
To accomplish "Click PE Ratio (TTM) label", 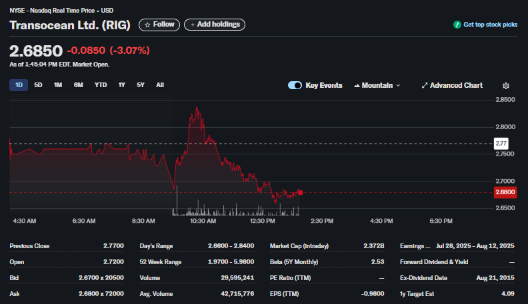I will (290, 278).
